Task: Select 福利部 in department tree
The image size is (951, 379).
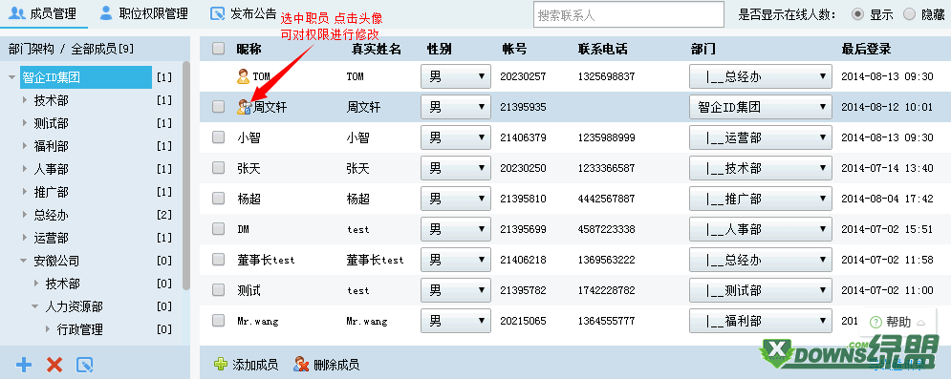Action: [x=51, y=146]
